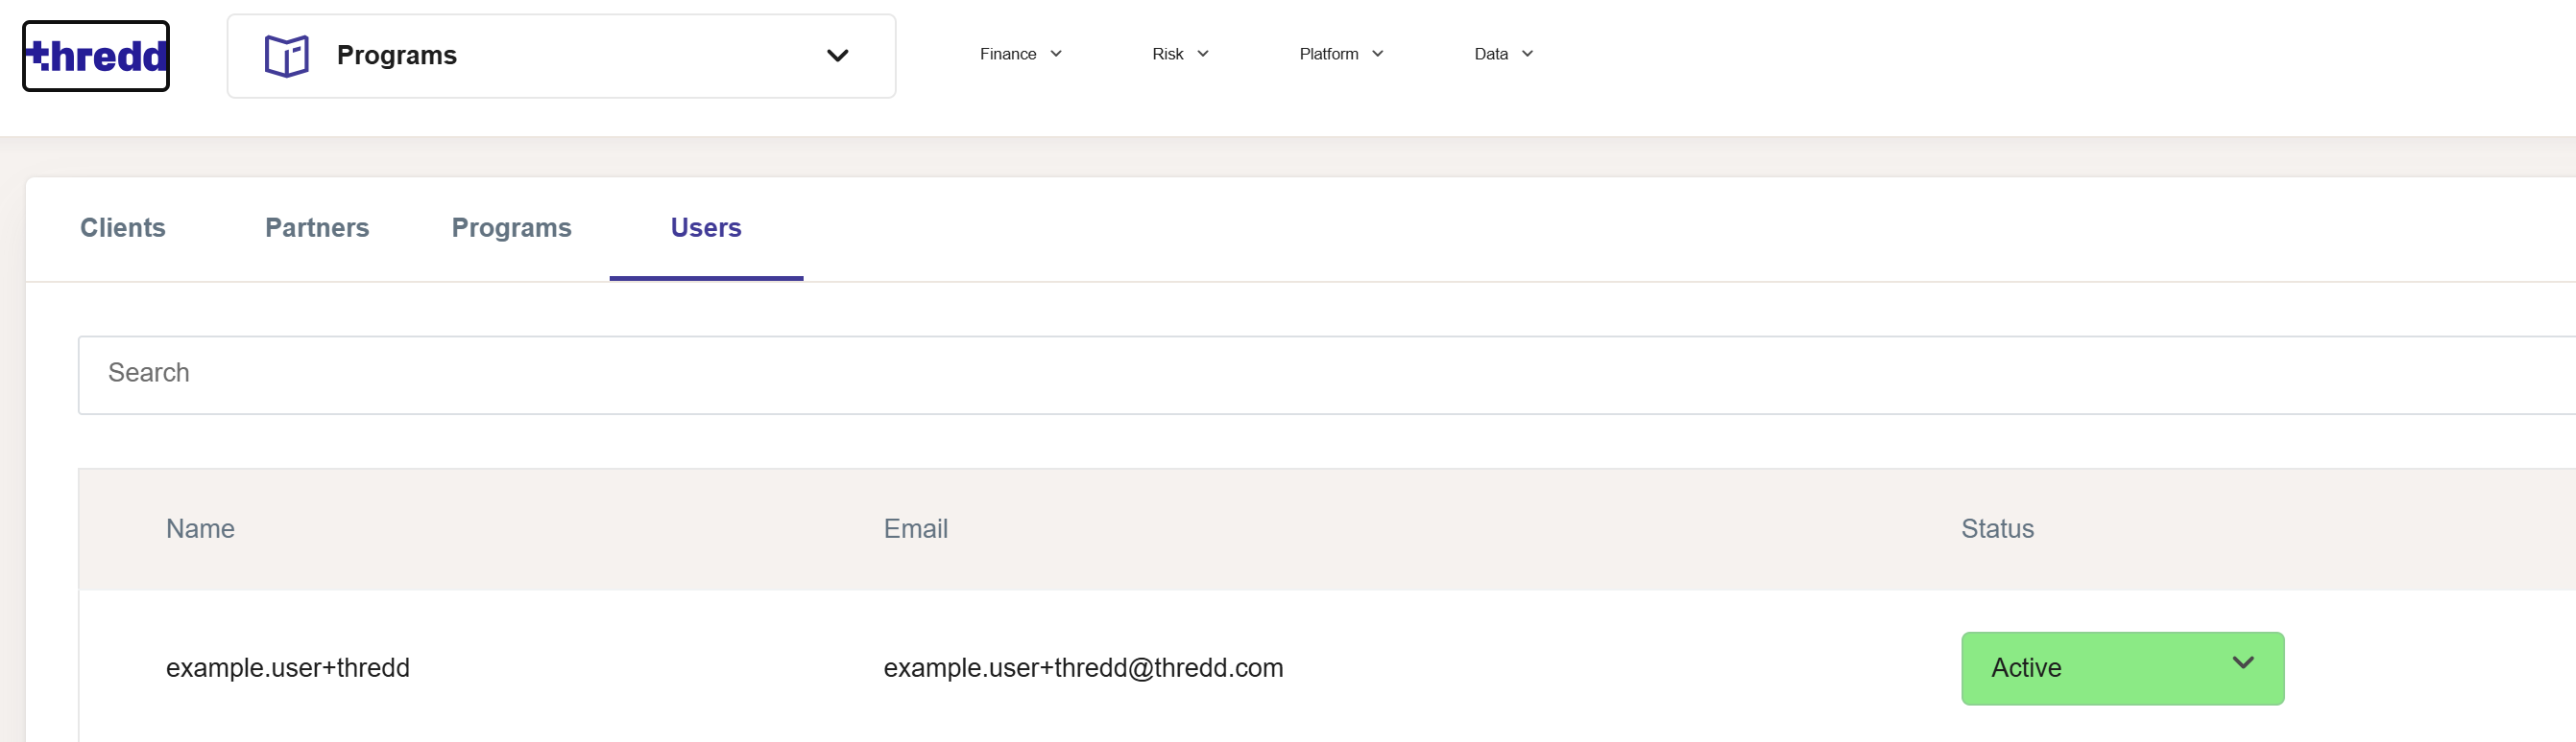Open the Active status dropdown
The image size is (2576, 742).
pyautogui.click(x=2122, y=668)
